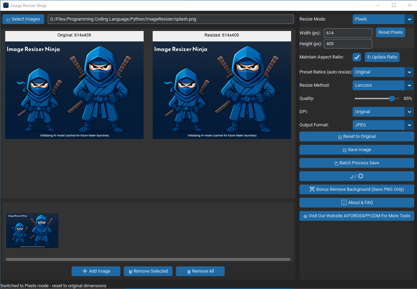Viewport: 417px width, 289px height.
Task: Open the Output Format dropdown showing JPEG
Action: coord(383,125)
